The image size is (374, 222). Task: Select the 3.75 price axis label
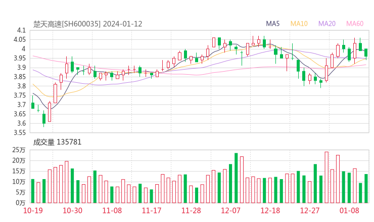pos(20,95)
